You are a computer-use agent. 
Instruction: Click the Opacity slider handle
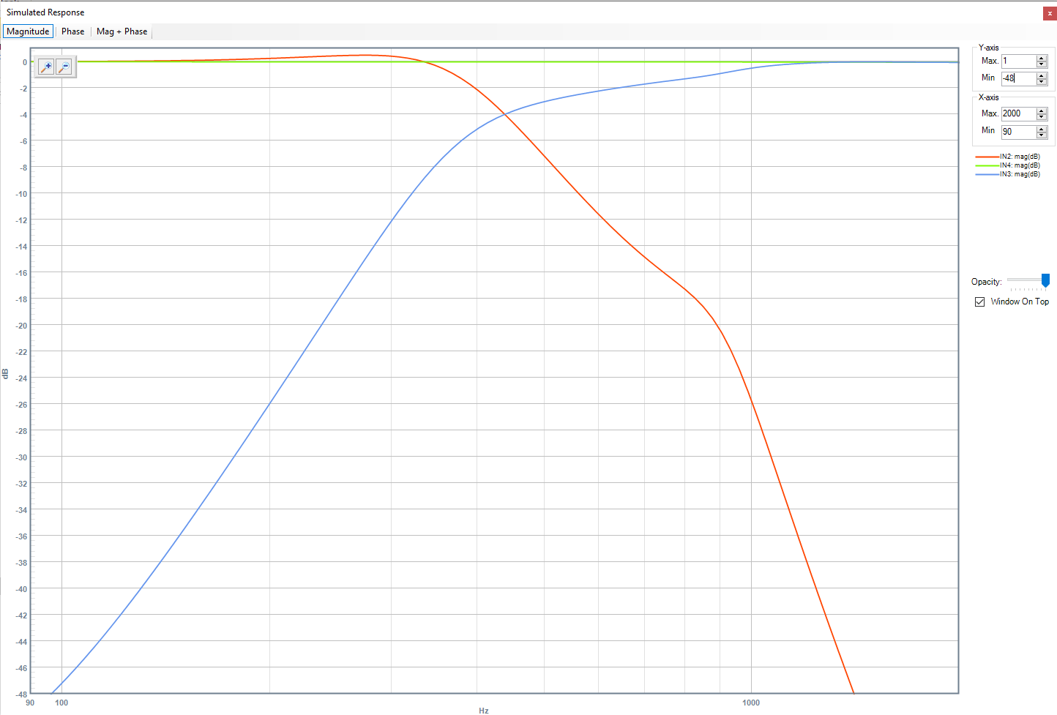click(x=1045, y=280)
